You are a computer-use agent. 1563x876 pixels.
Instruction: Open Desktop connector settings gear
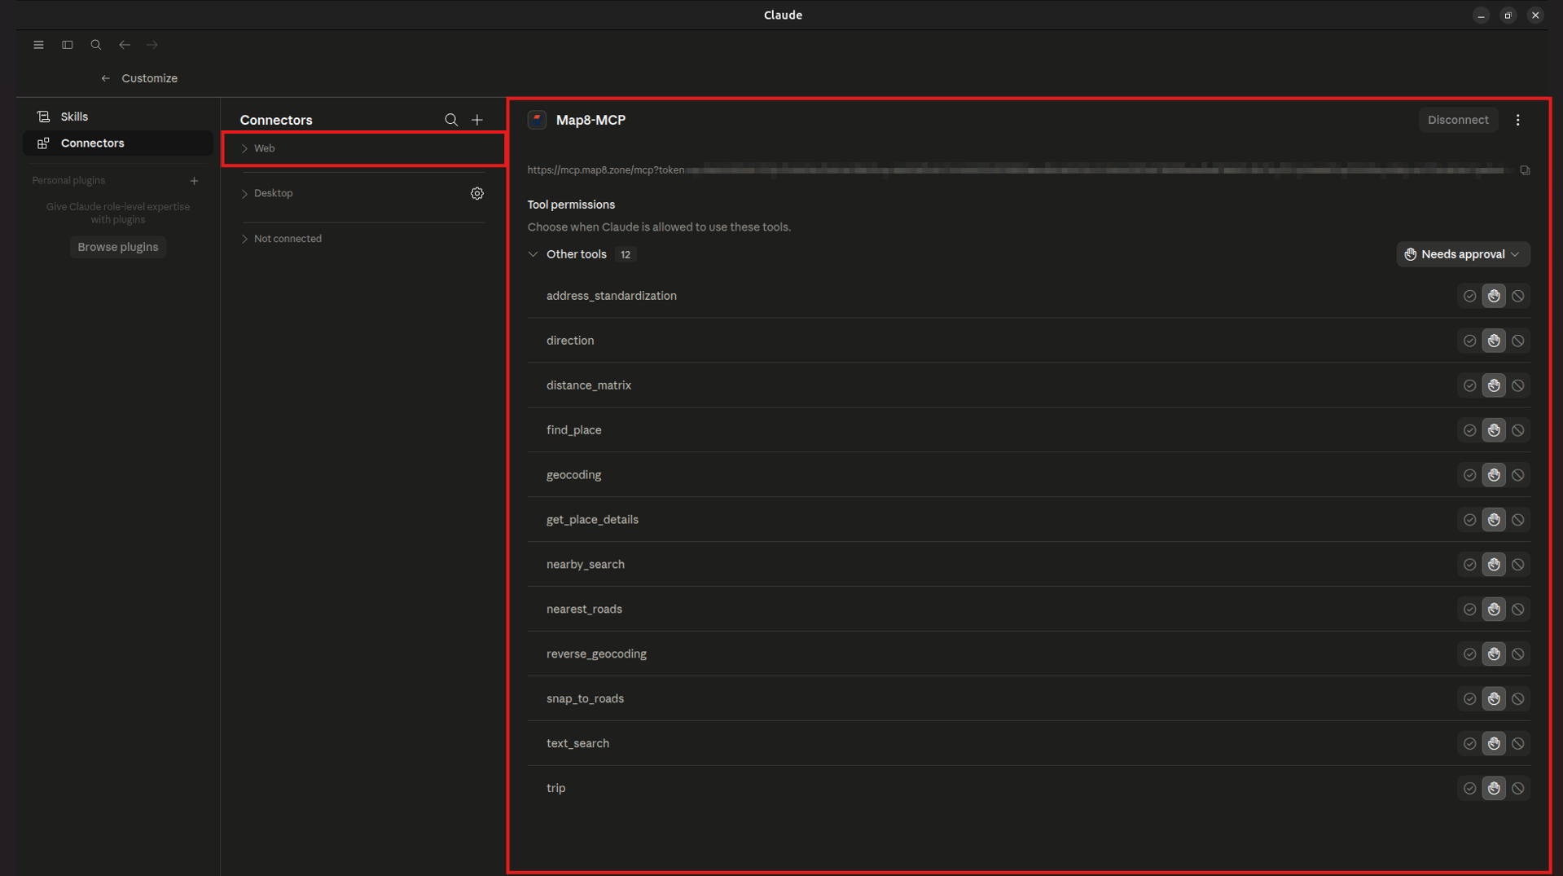click(477, 193)
